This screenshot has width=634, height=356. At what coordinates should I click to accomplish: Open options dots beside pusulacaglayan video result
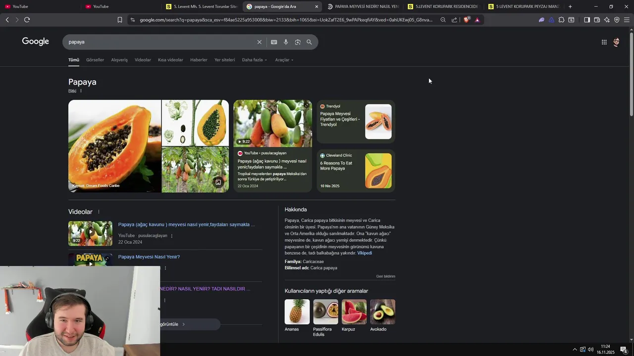tap(172, 236)
